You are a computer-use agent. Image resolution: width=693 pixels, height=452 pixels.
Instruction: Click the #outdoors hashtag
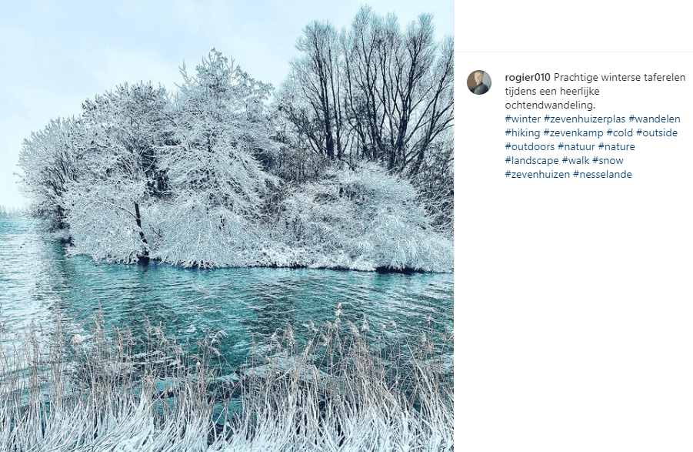(530, 146)
